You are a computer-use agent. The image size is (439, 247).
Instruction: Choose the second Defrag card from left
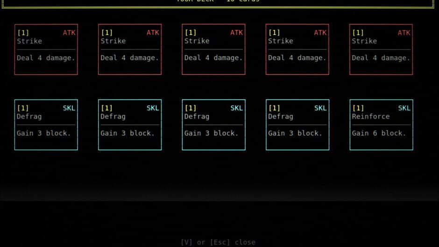(x=130, y=125)
